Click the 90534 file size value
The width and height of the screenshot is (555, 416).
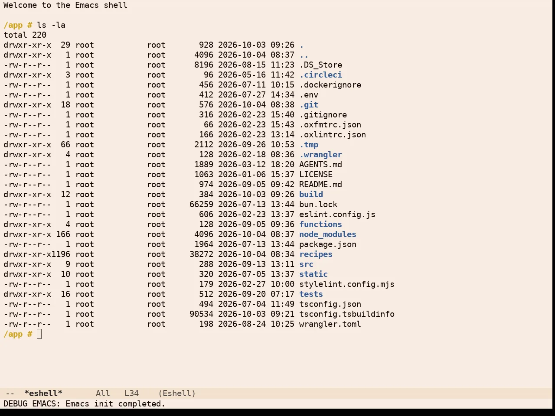pyautogui.click(x=201, y=314)
